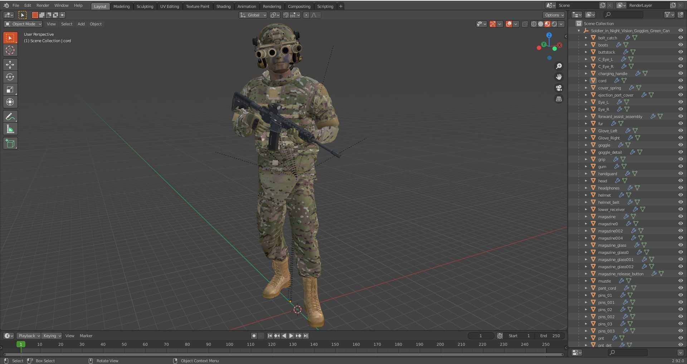Image resolution: width=687 pixels, height=364 pixels.
Task: Switch to material preview shading
Action: [x=547, y=24]
